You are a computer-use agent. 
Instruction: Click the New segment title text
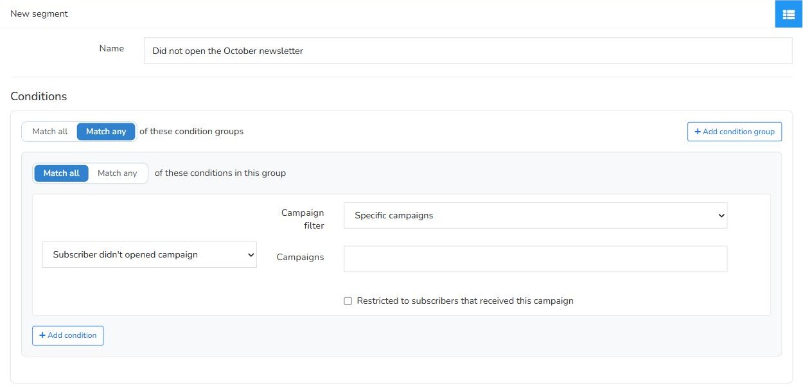(x=39, y=13)
